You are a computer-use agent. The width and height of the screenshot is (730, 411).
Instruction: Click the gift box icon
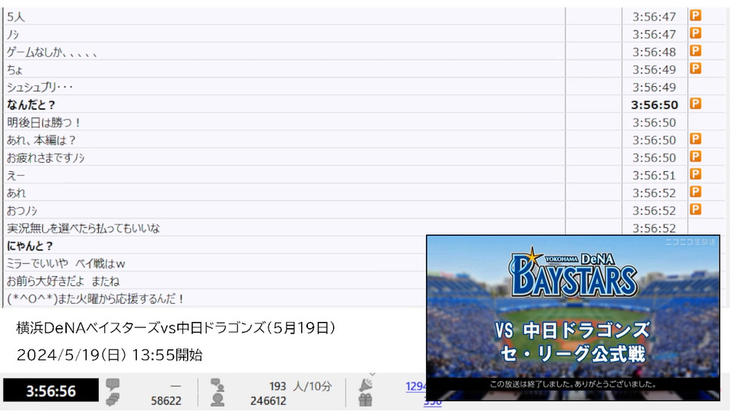click(366, 400)
